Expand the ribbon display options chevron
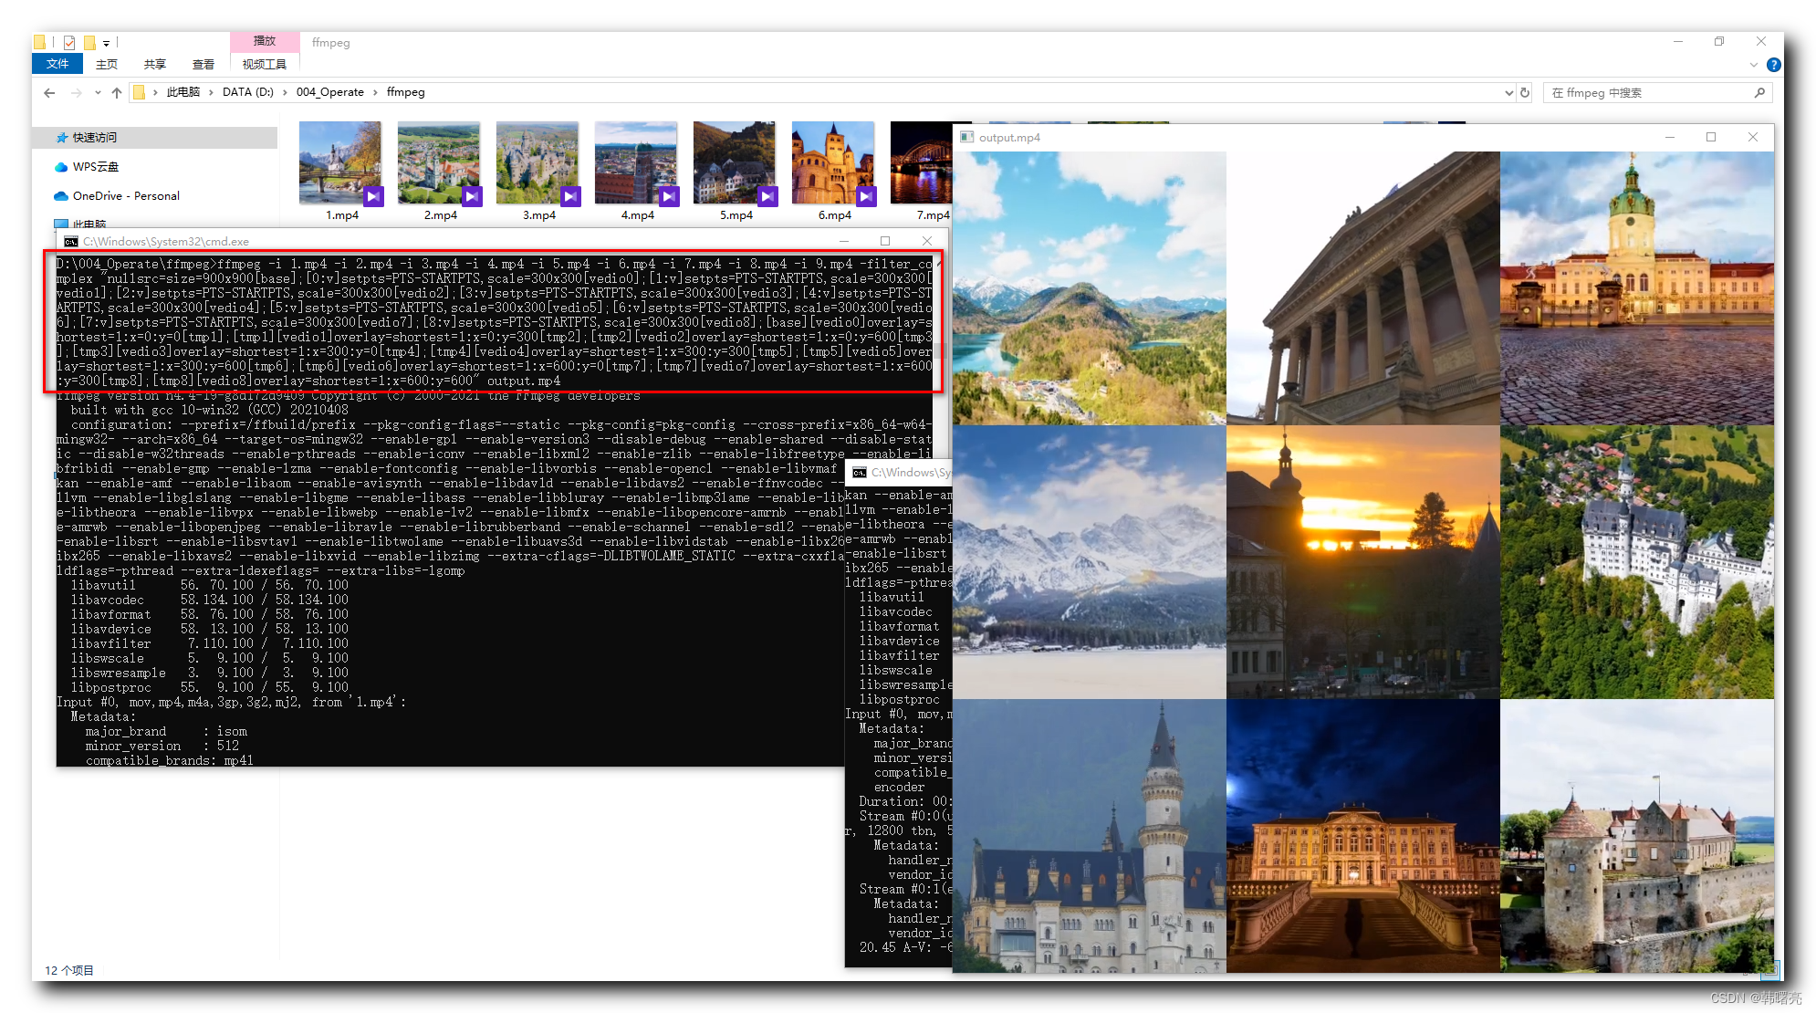This screenshot has width=1816, height=1013. (x=1752, y=65)
